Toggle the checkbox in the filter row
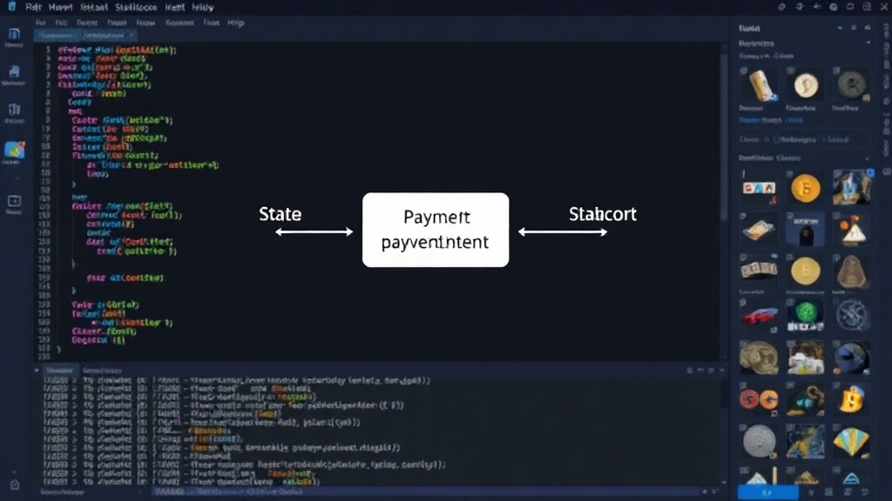The image size is (892, 501). (775, 139)
